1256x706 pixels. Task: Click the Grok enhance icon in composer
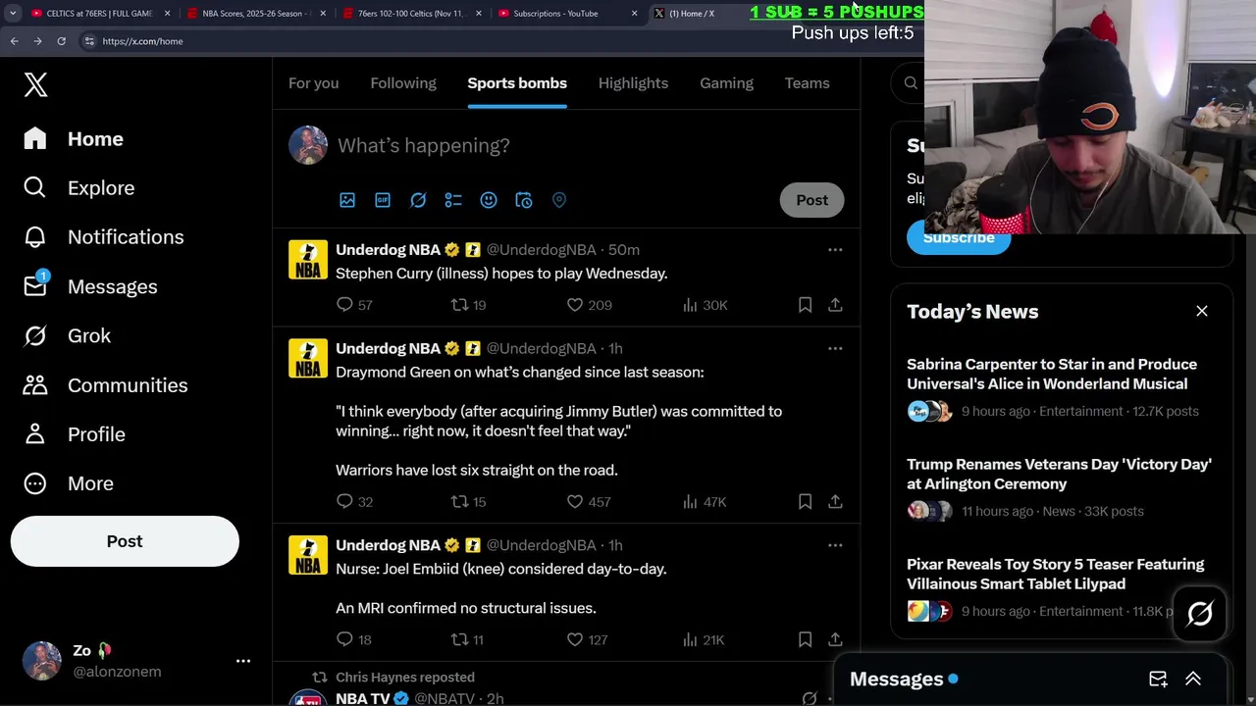(418, 200)
